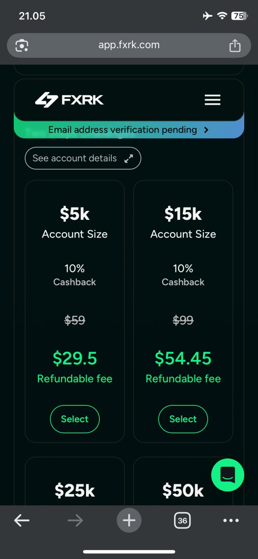This screenshot has width=258, height=559.
Task: Tap the Google Lens icon in address bar
Action: [x=22, y=45]
